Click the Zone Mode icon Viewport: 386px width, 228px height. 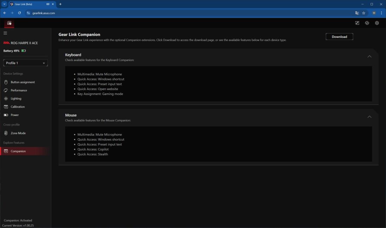tap(6, 133)
